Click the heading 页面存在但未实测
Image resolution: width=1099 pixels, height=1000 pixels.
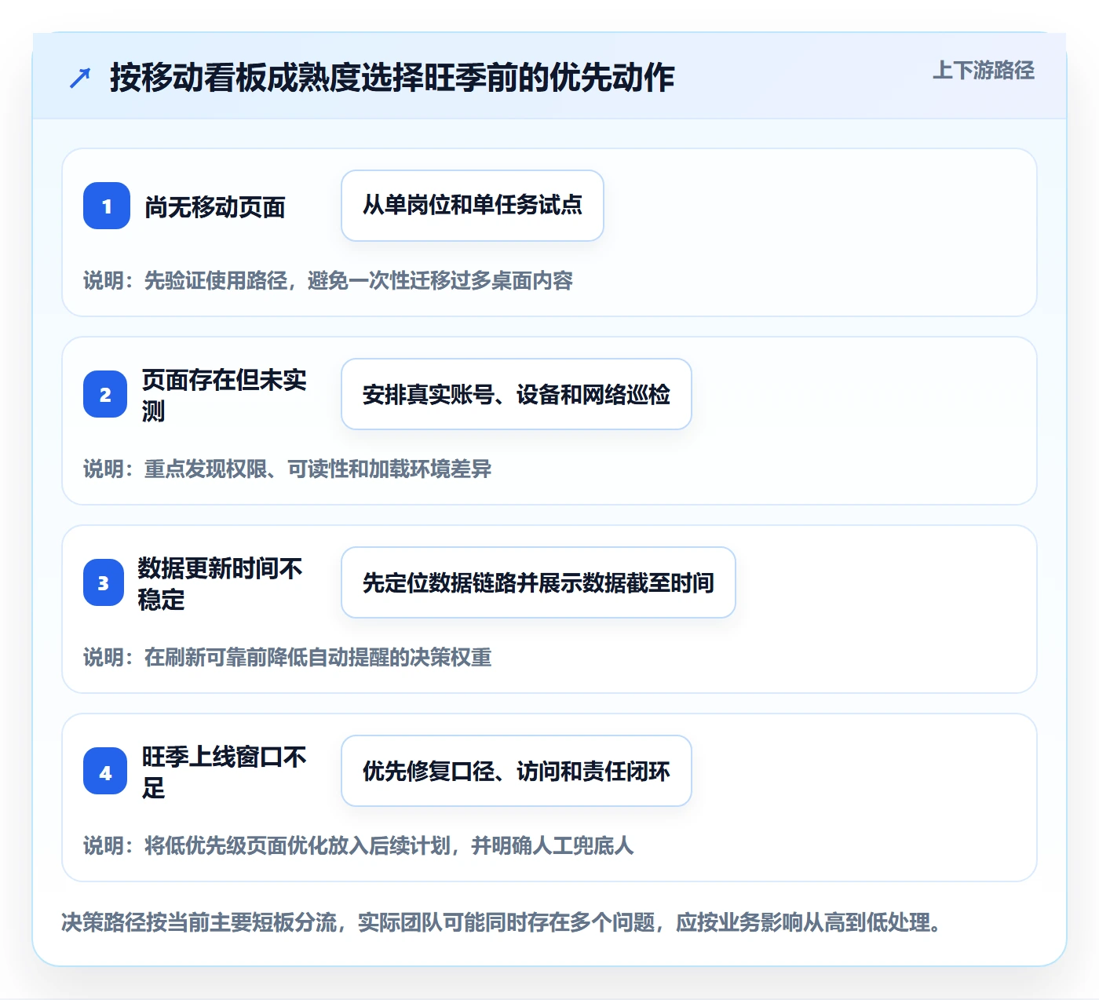click(x=225, y=395)
